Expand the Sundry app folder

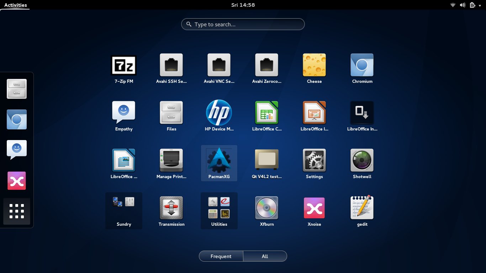point(124,210)
